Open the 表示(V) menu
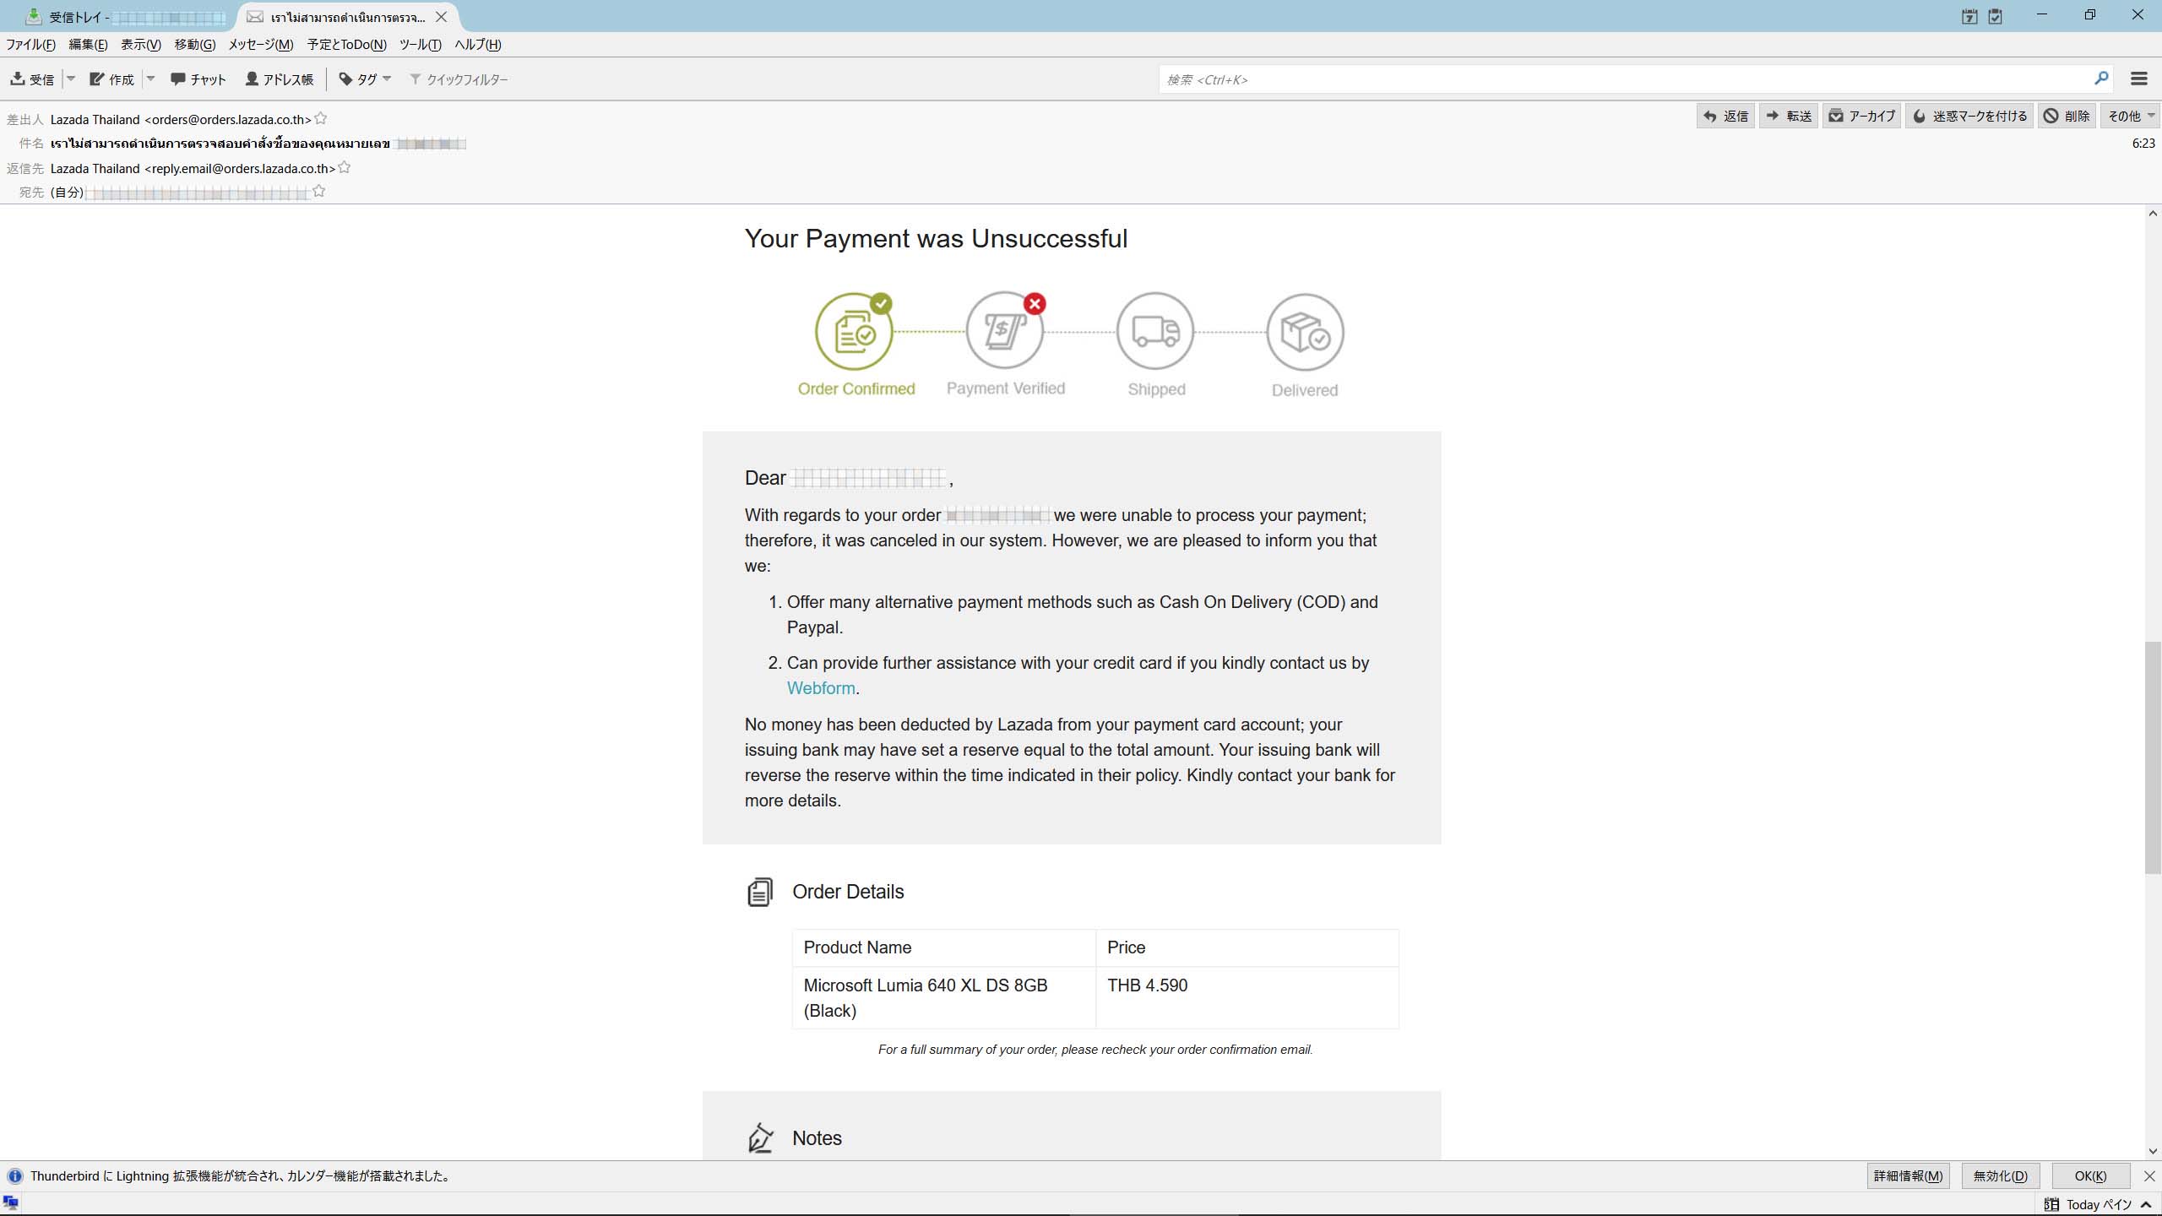 tap(141, 45)
